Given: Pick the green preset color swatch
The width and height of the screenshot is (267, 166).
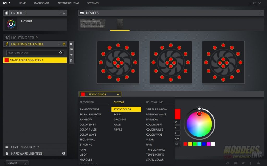Looking at the screenshot, I should (x=195, y=144).
